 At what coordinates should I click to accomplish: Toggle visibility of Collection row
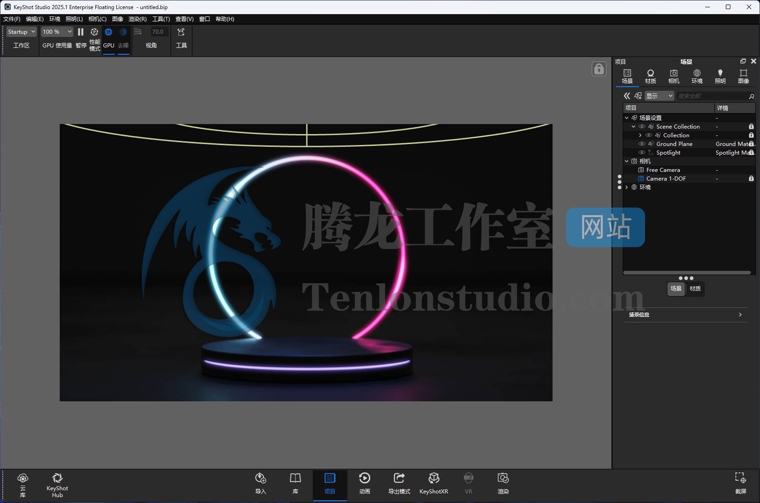click(x=648, y=135)
